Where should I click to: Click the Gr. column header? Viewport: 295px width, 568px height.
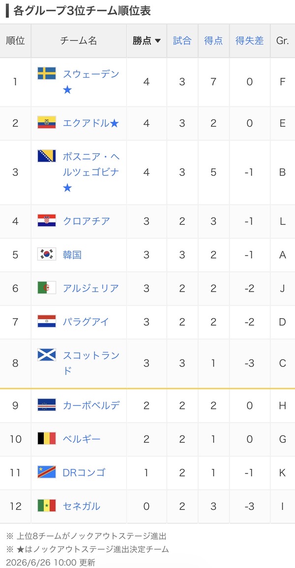click(x=282, y=40)
